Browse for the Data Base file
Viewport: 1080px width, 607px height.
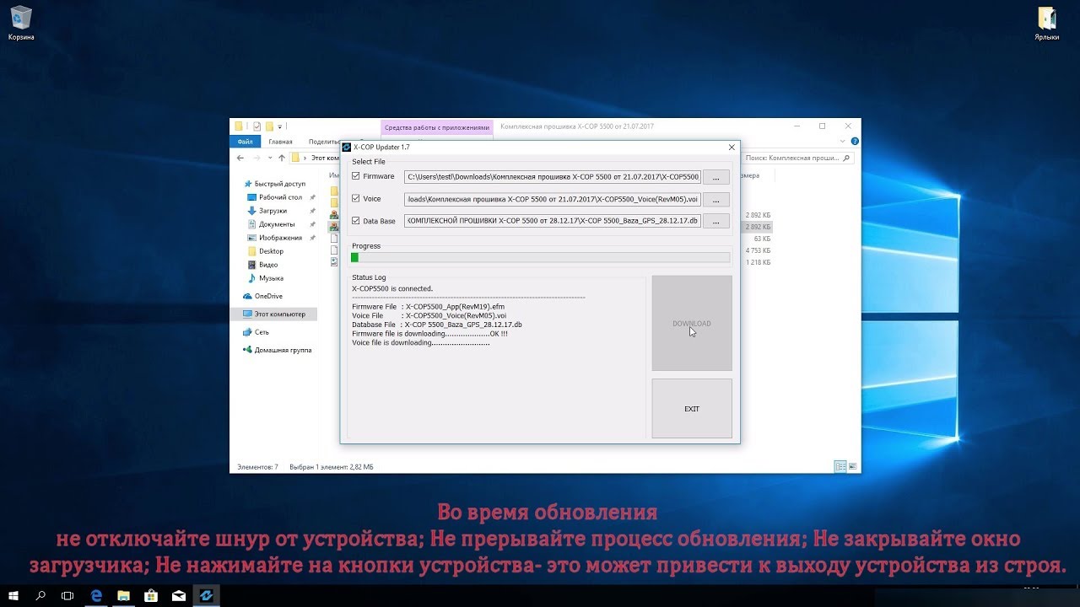tap(716, 221)
